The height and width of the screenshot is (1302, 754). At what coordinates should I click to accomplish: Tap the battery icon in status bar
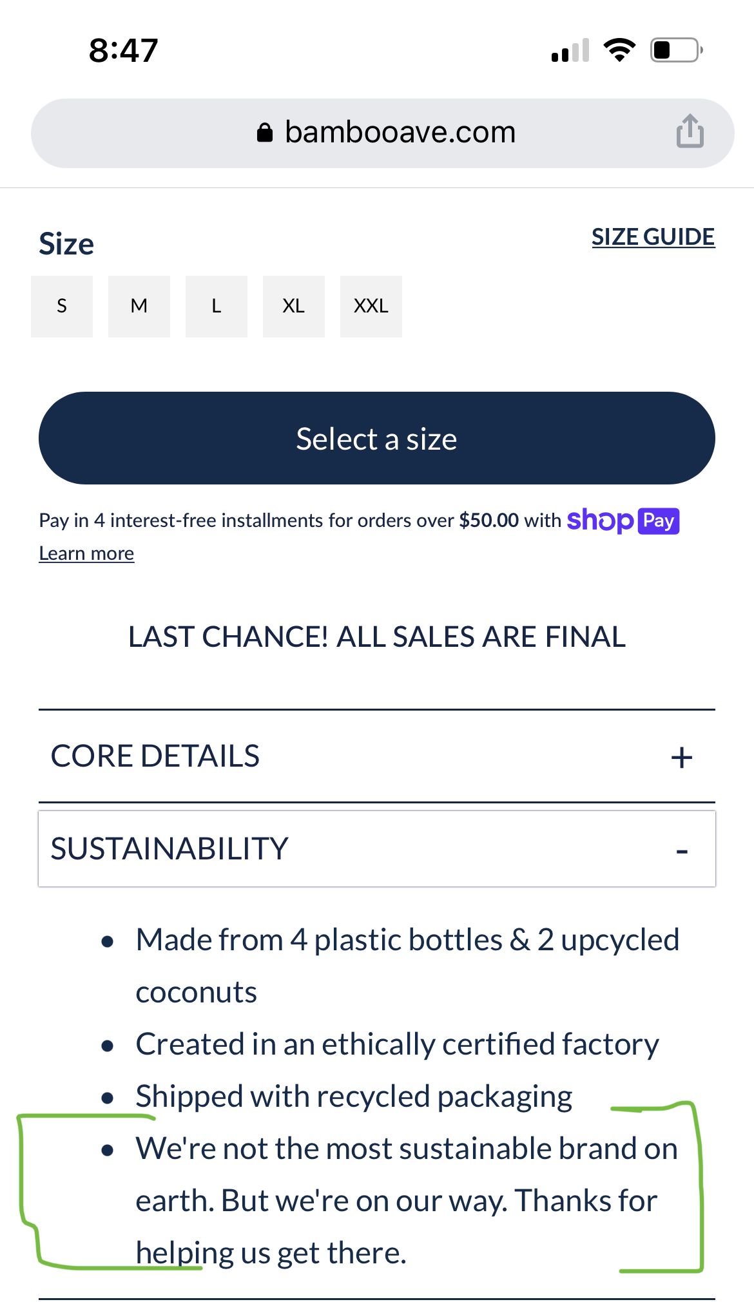pos(675,50)
